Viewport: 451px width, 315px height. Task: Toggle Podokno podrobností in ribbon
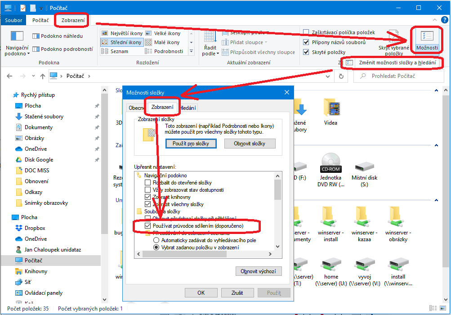pos(63,49)
